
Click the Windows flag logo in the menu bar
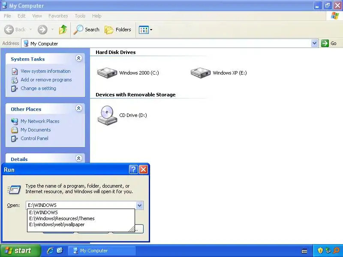[x=335, y=16]
